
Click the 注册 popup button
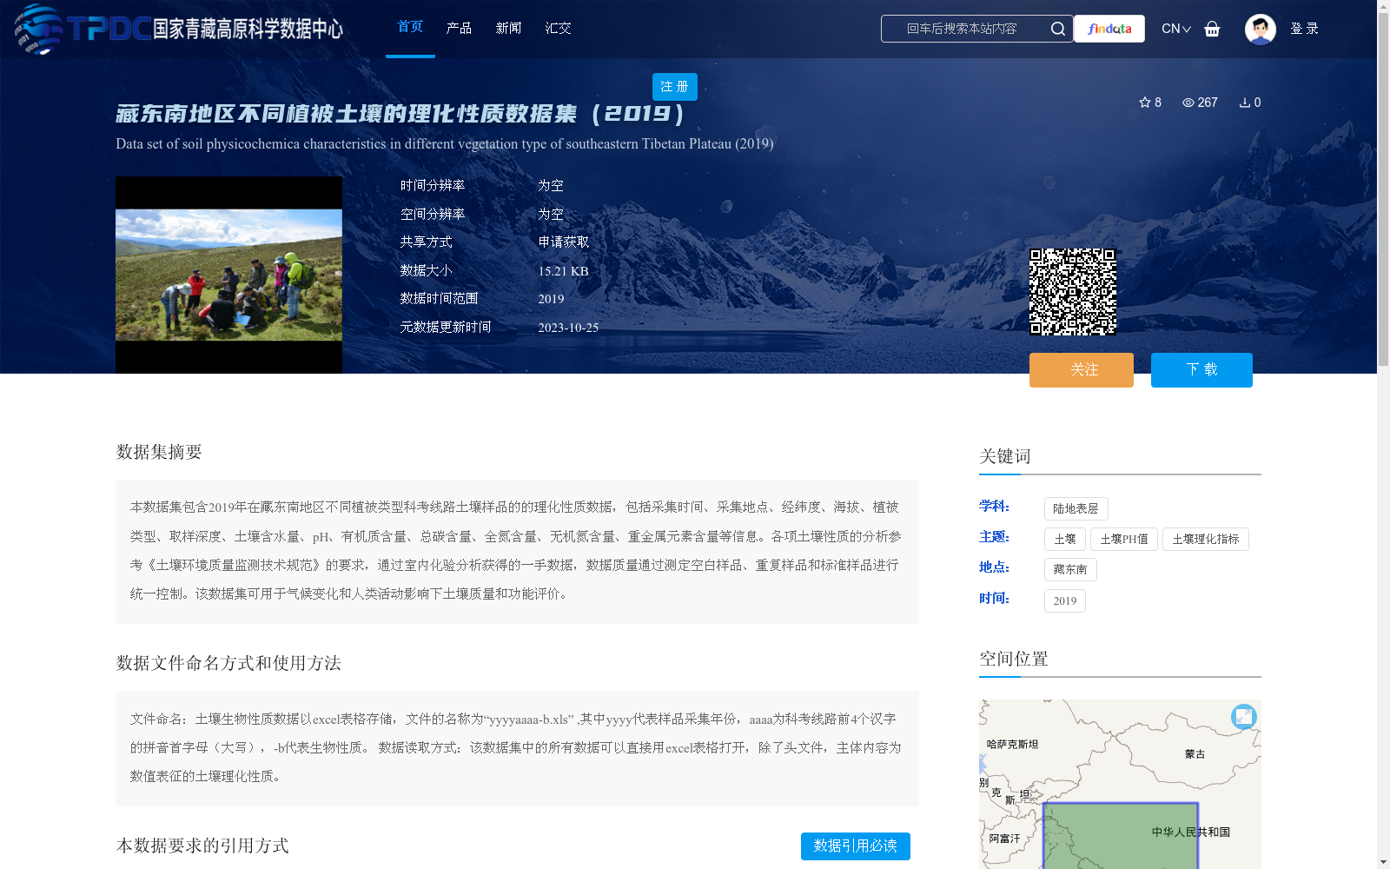click(675, 87)
